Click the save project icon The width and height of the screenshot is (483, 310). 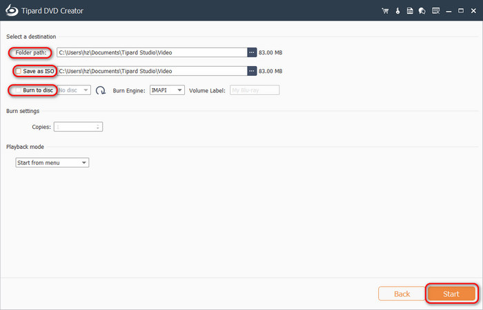(x=410, y=11)
